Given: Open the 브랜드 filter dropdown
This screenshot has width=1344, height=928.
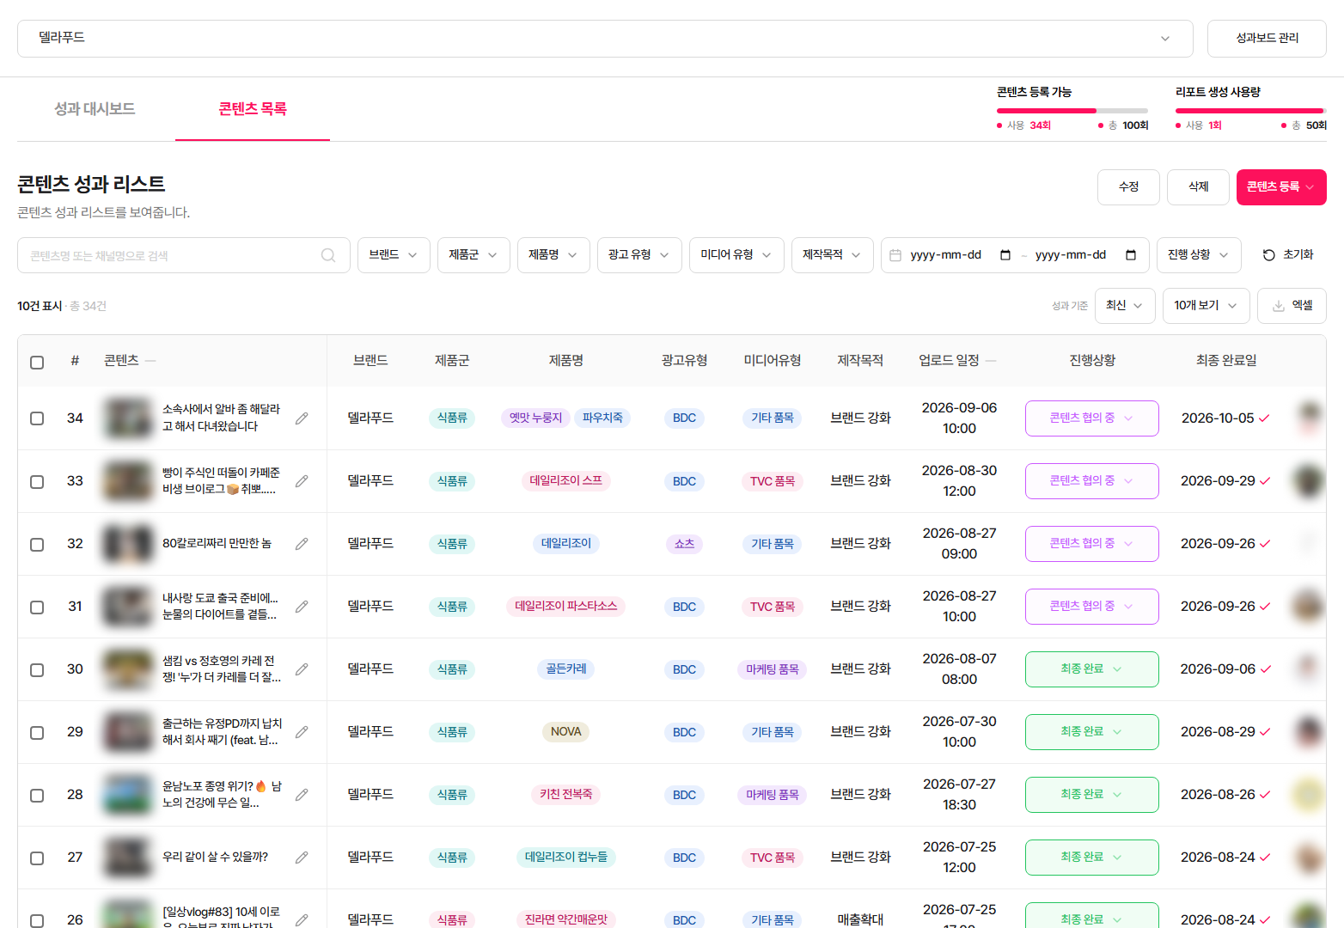Looking at the screenshot, I should [394, 255].
